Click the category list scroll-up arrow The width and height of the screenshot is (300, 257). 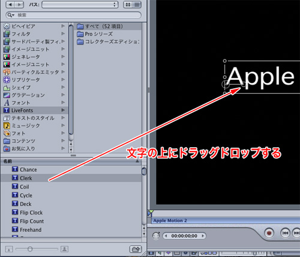click(x=71, y=144)
